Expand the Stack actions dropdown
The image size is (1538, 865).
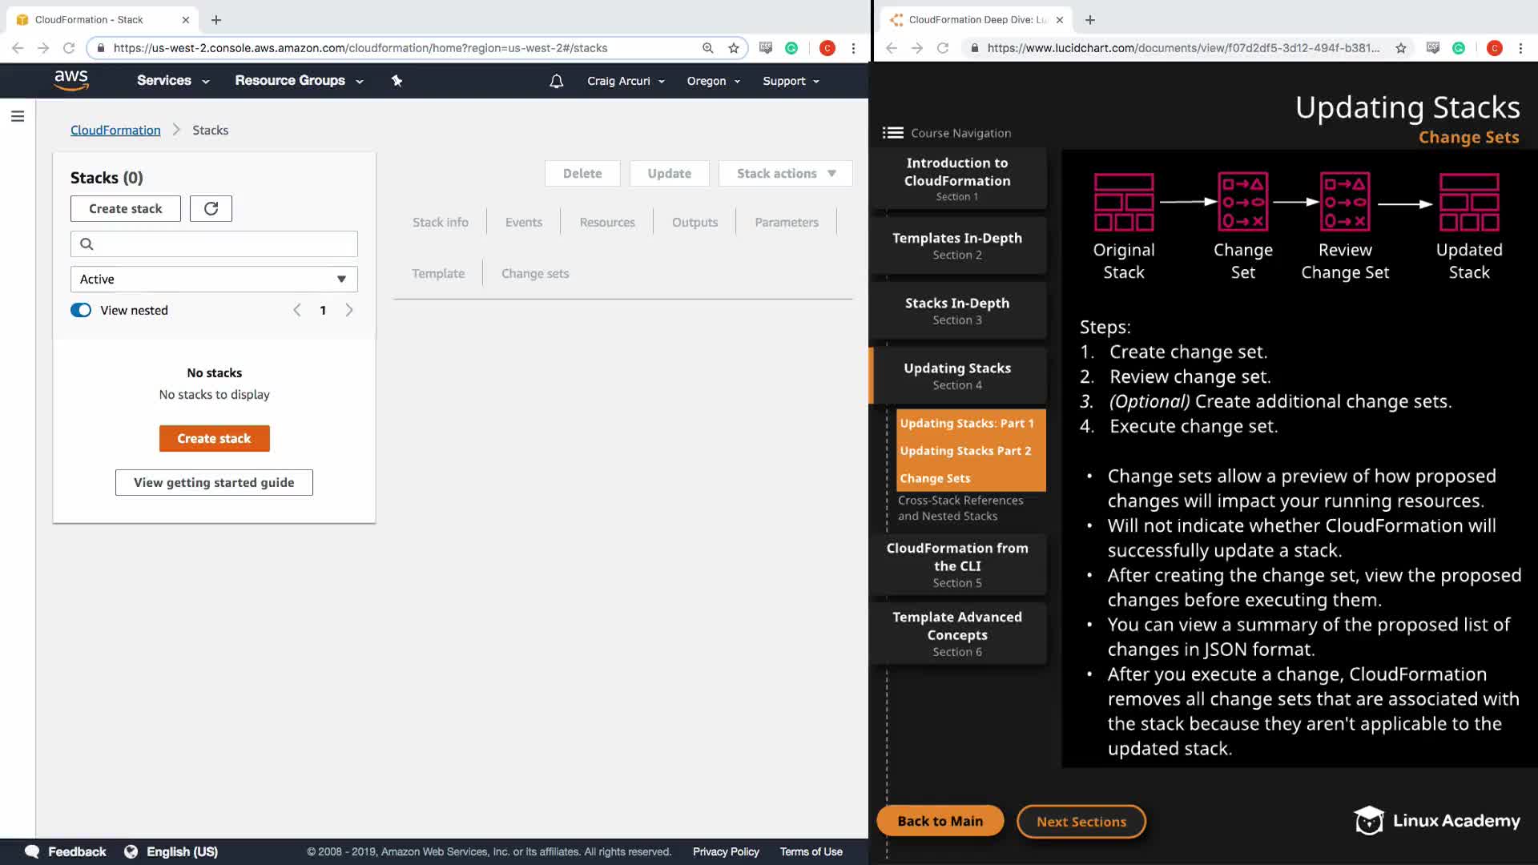tap(785, 173)
